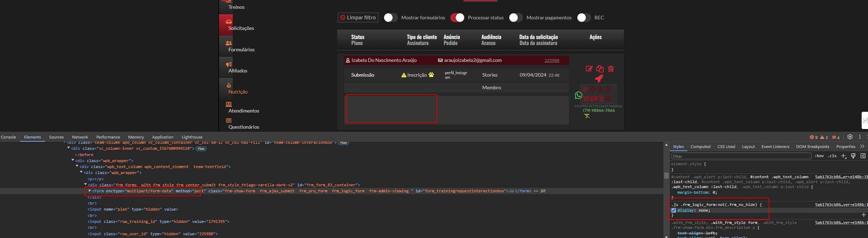Screen dimensions: 868x238
Task: Toggle the Mostrar formulários switch
Action: coord(390,18)
